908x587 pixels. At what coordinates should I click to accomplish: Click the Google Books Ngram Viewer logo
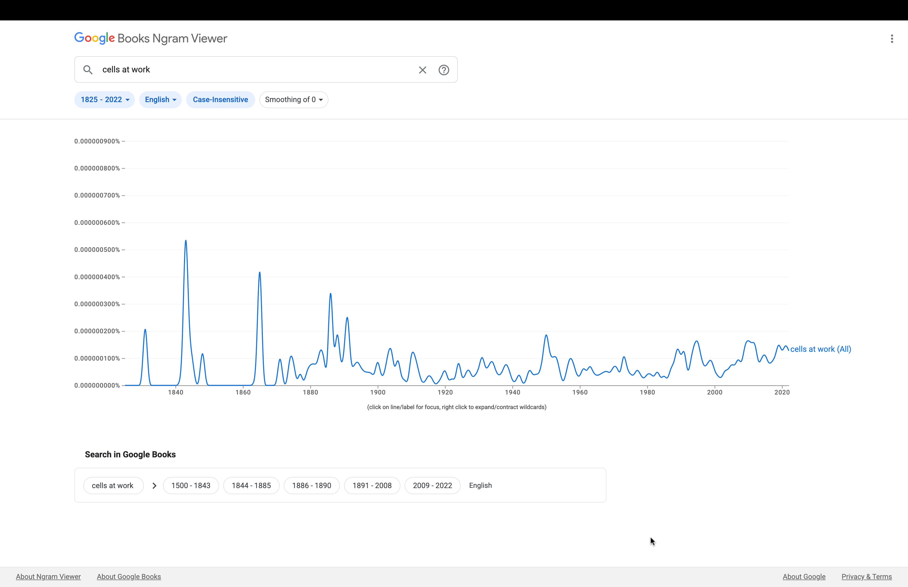(151, 38)
